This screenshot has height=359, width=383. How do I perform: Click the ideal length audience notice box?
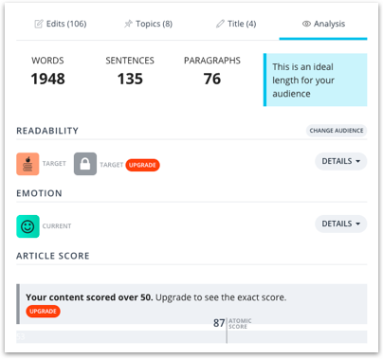coord(315,80)
